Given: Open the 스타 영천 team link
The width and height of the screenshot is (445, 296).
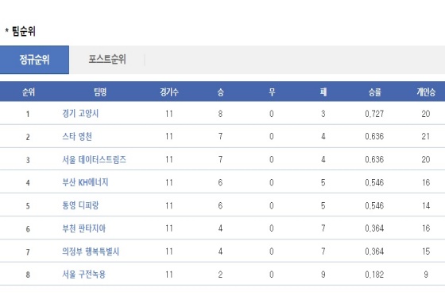Looking at the screenshot, I should 77,137.
